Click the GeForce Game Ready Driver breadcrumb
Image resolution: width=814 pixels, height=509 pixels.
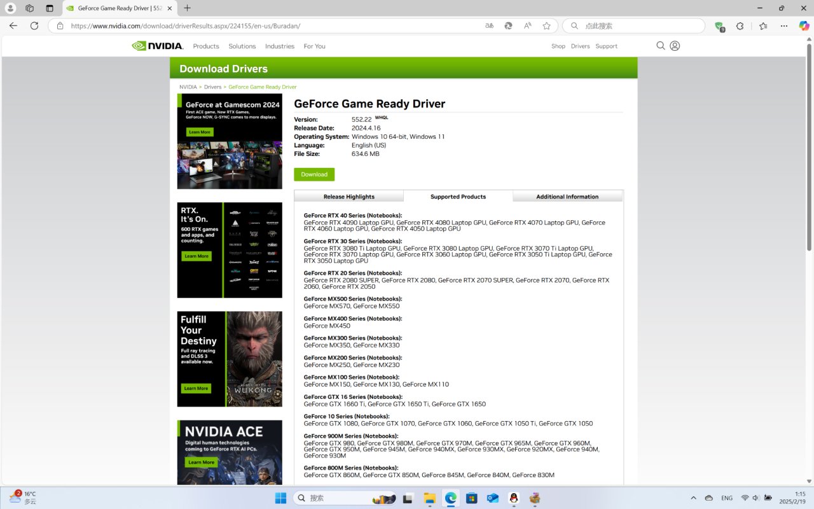263,87
